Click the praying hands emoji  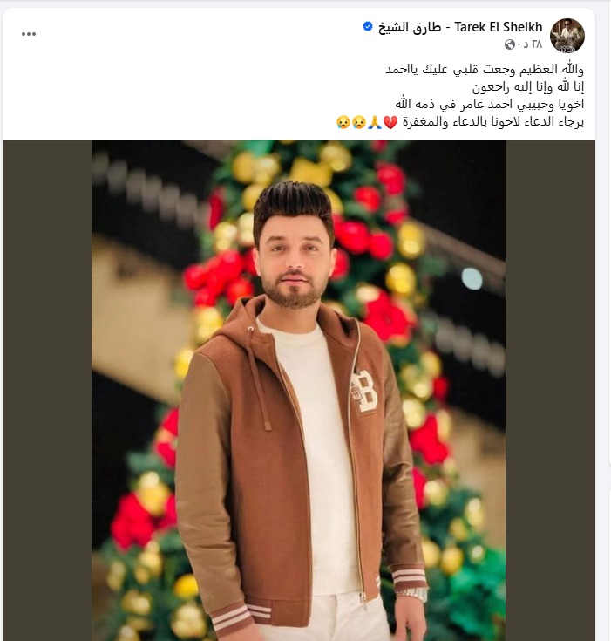coord(375,122)
